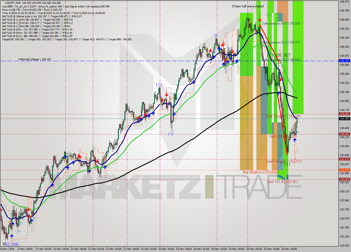Click the 15 Nov 02:00 time axis label
The width and height of the screenshot is (351, 252).
coord(254,249)
